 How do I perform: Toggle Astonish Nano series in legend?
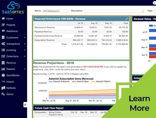(81, 81)
